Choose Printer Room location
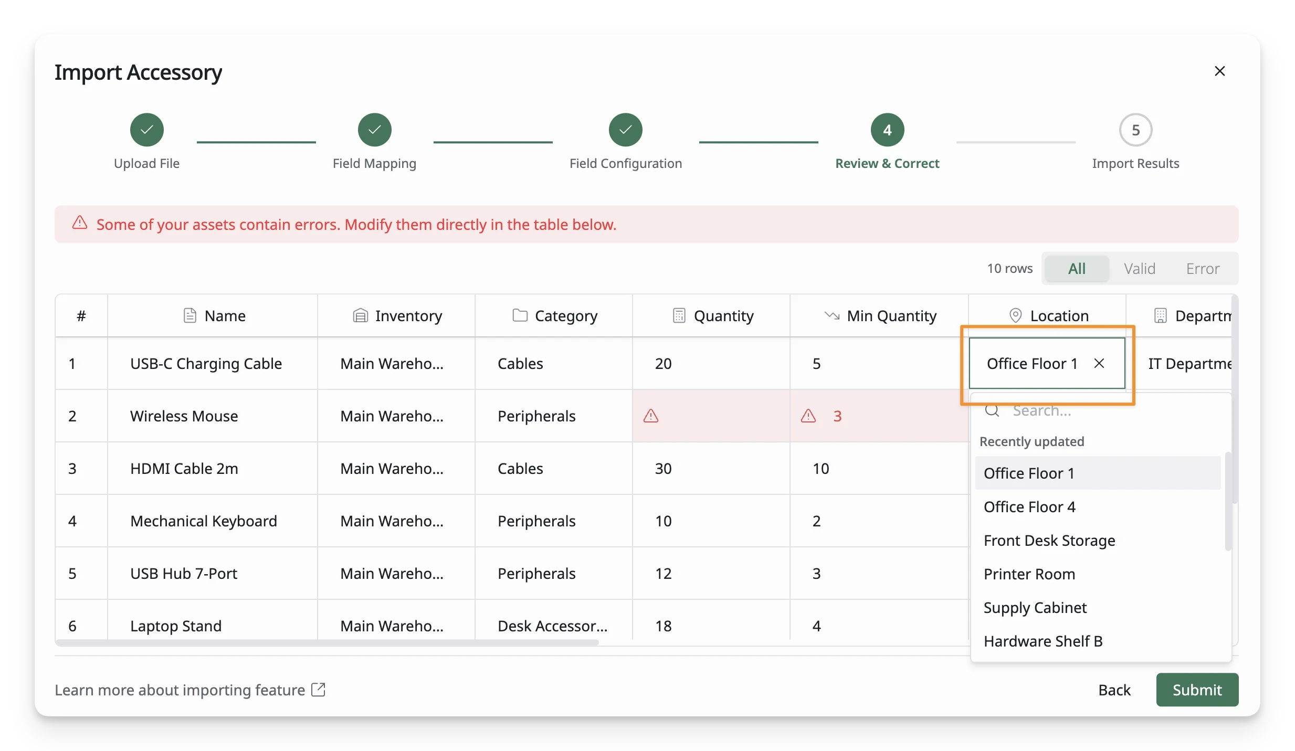Screen dimensions: 1295x751 coord(1098,574)
